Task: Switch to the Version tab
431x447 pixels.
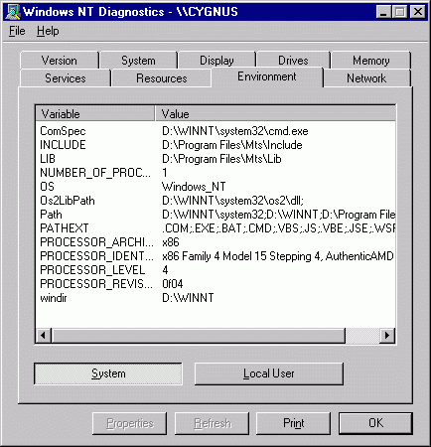Action: point(60,61)
